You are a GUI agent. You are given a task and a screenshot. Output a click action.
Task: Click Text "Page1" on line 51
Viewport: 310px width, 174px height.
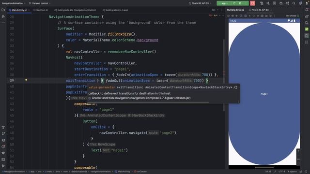point(109,150)
